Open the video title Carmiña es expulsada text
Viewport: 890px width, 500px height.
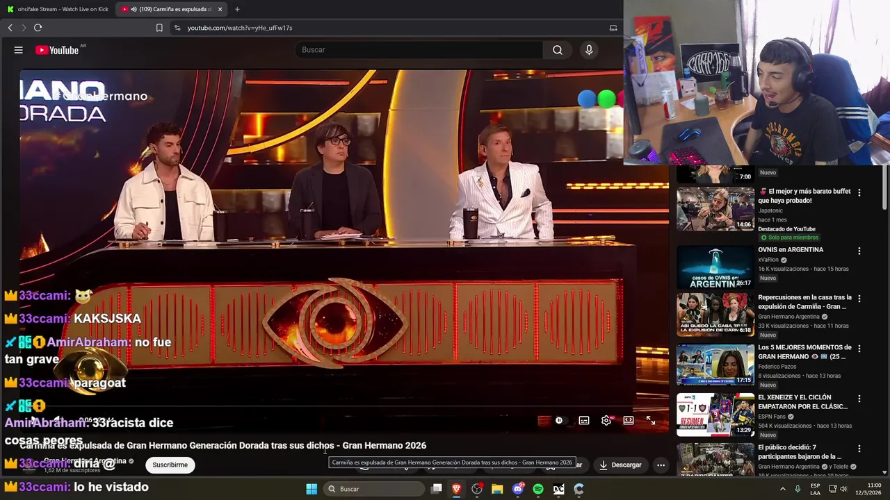222,446
